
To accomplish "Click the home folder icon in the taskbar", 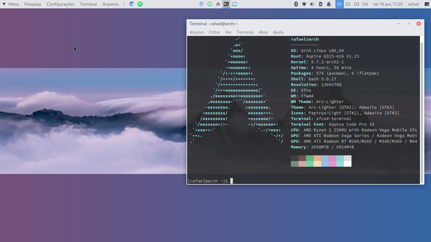I will point(218,4).
